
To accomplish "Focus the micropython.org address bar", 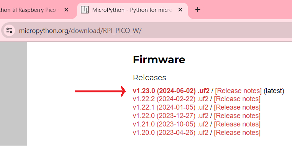I will coord(149,30).
